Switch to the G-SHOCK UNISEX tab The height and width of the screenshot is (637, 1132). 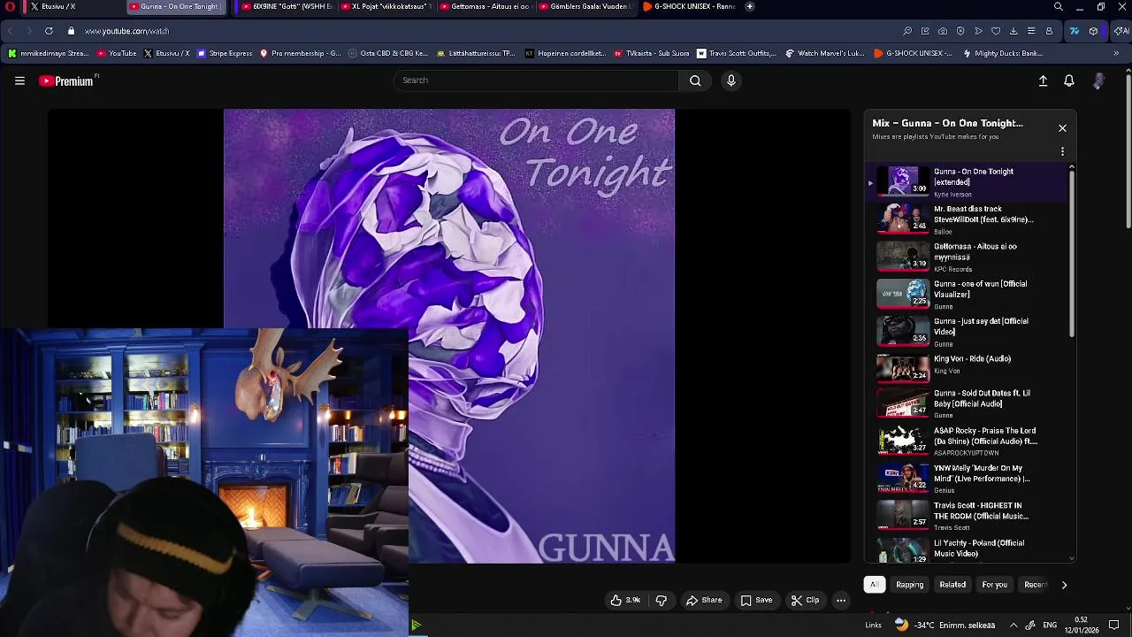point(688,6)
